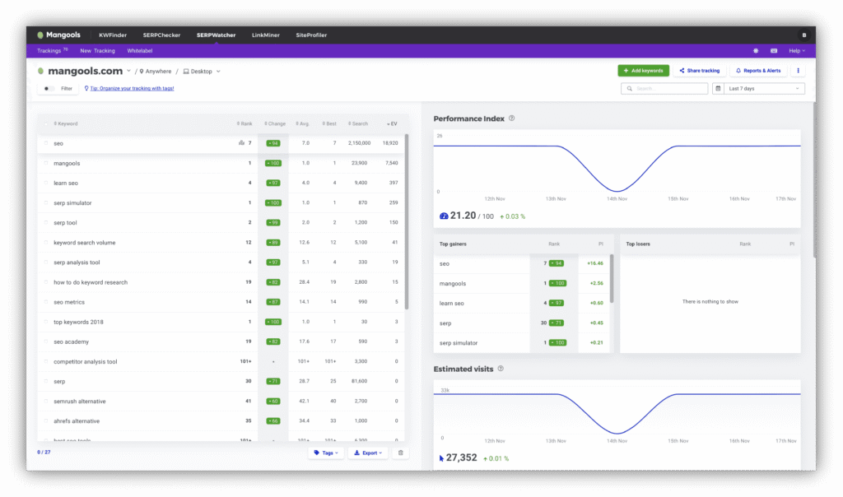Open the user avatar menu
Viewport: 843px width, 497px height.
tap(803, 35)
